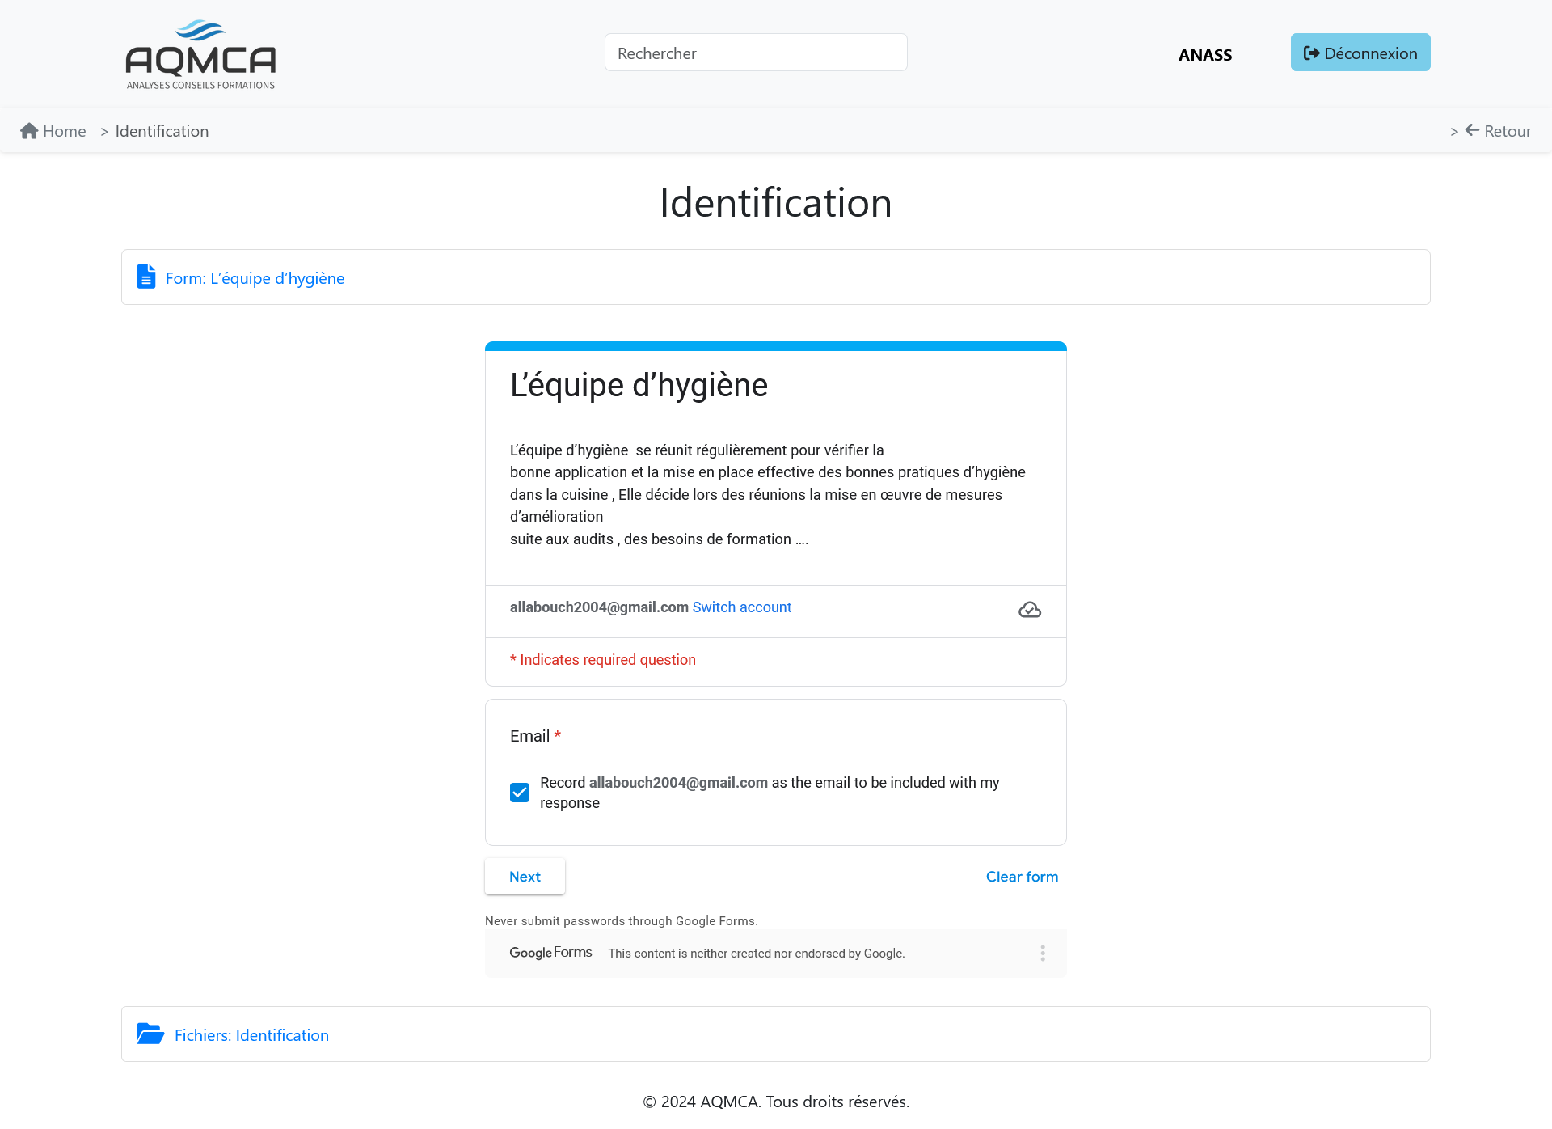The height and width of the screenshot is (1129, 1552).
Task: Click the Déconnexion button
Action: click(1360, 53)
